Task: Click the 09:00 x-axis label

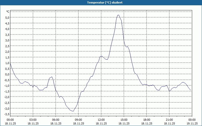Action: 79,120
